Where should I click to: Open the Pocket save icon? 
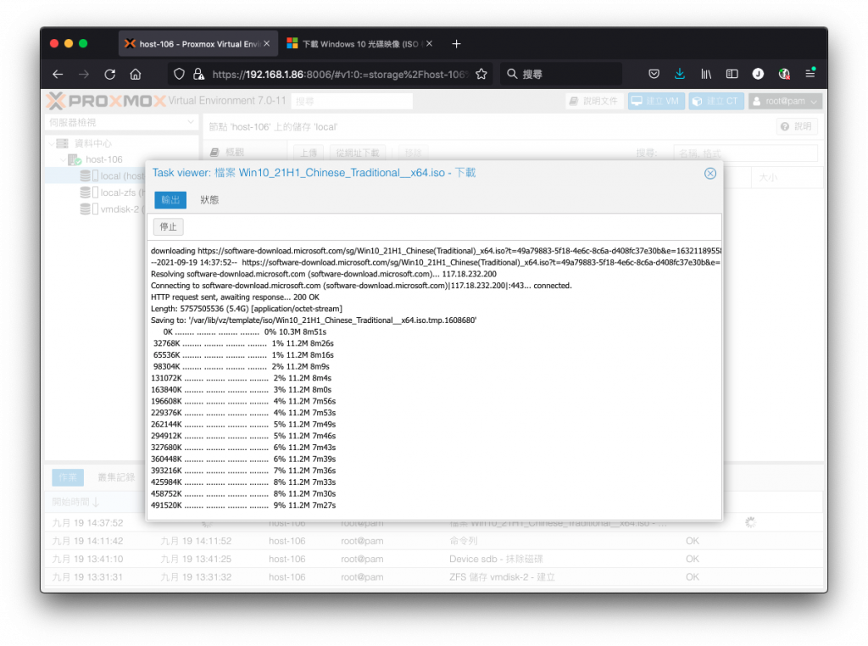654,74
